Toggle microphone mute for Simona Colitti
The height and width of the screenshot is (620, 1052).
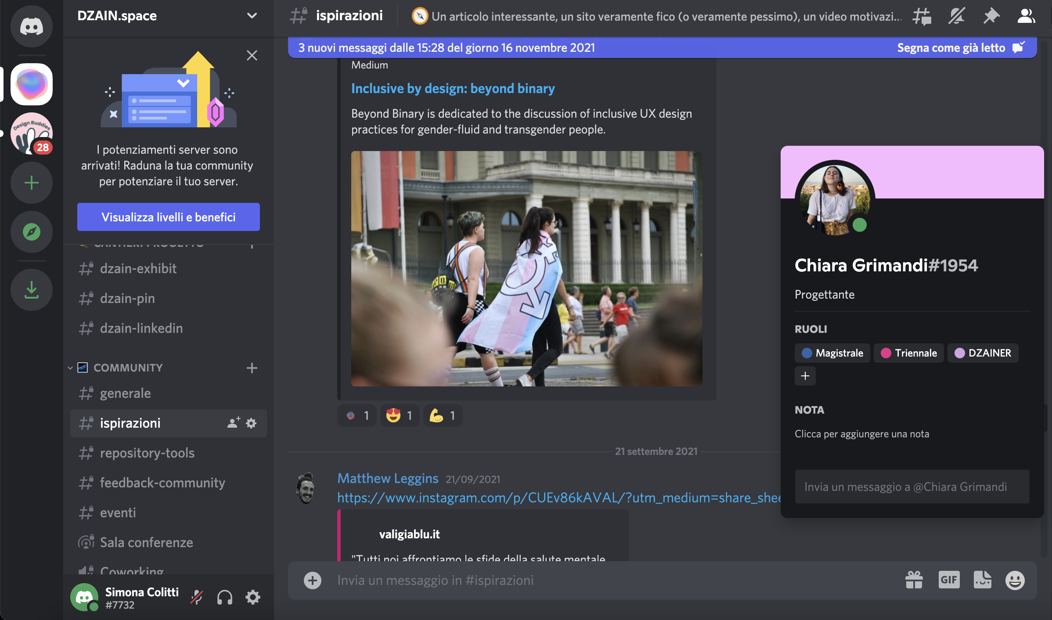(196, 597)
